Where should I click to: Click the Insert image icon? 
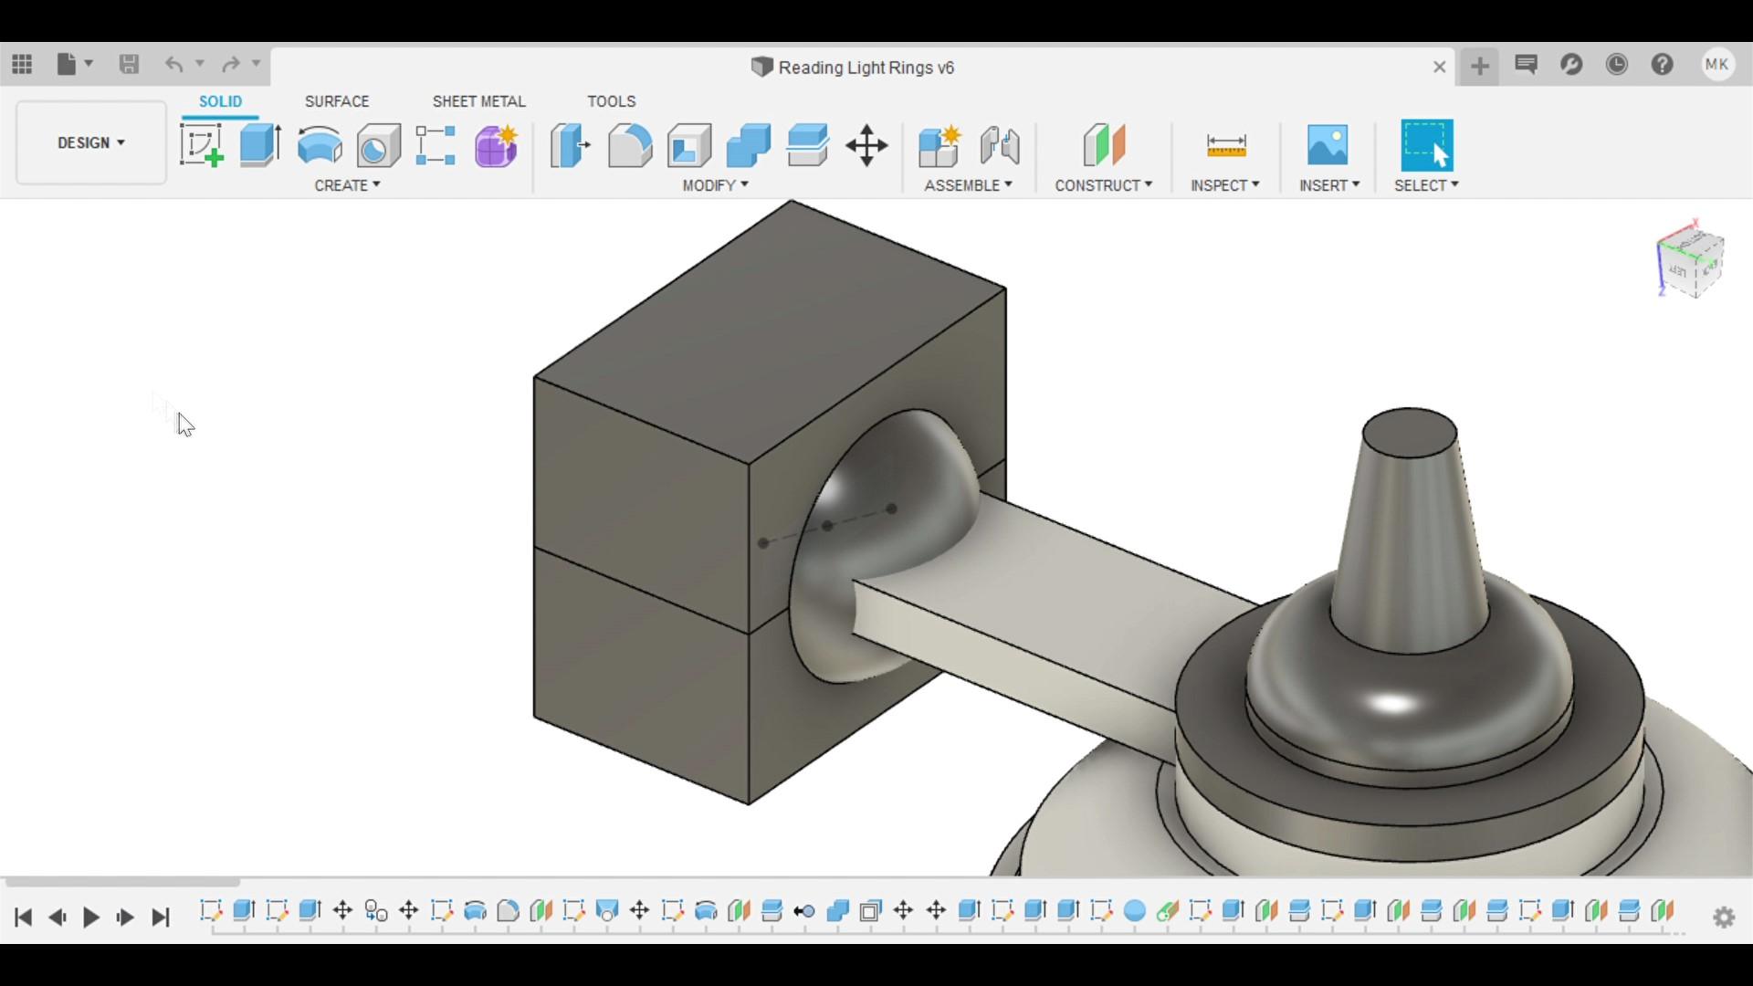(1327, 145)
